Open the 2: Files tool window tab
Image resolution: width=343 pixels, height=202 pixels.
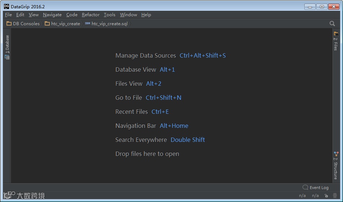336,41
